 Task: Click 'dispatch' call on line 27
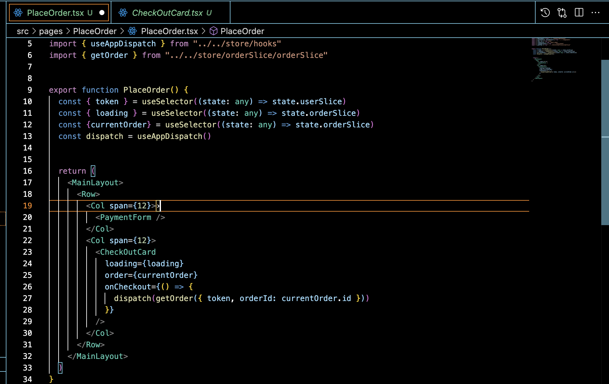133,298
